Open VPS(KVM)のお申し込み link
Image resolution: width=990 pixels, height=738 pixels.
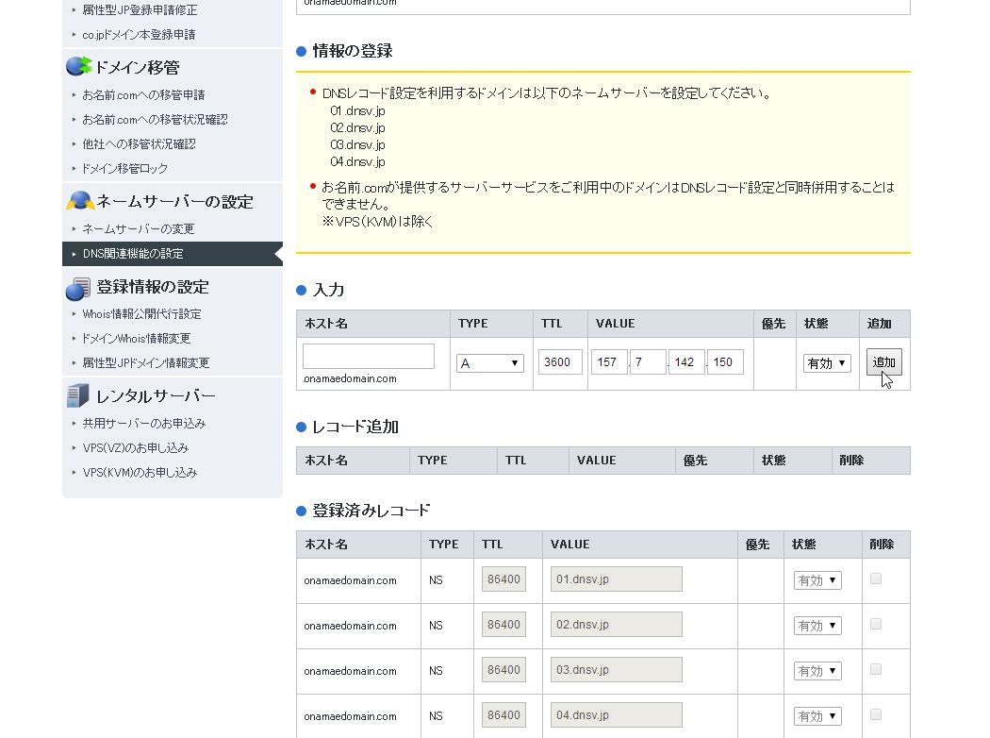coord(140,473)
